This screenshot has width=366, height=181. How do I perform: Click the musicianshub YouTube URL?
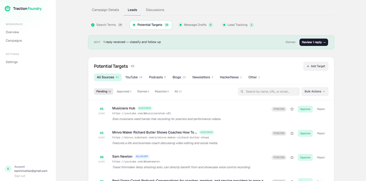click(x=141, y=114)
